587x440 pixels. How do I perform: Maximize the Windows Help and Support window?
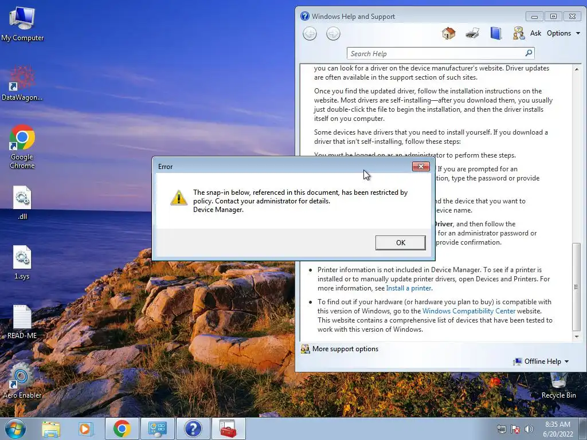click(x=553, y=17)
